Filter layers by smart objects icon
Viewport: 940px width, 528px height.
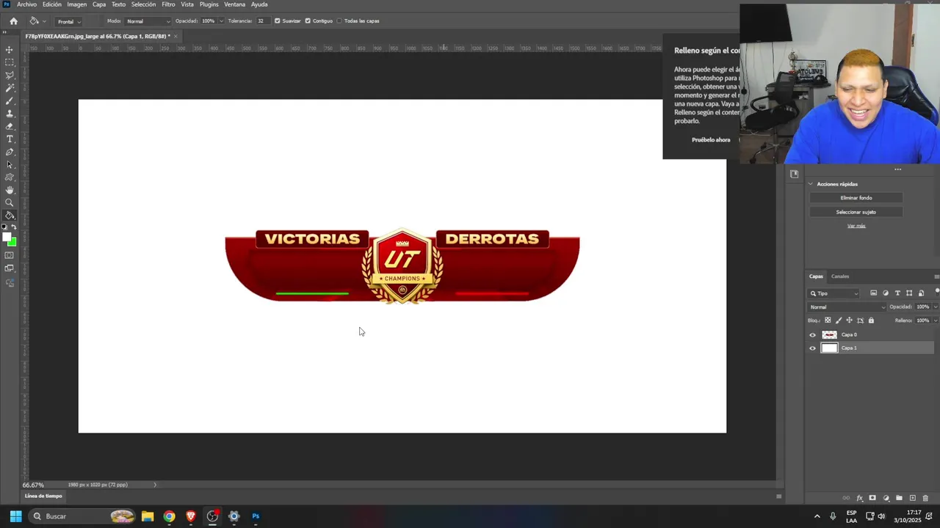click(x=921, y=293)
